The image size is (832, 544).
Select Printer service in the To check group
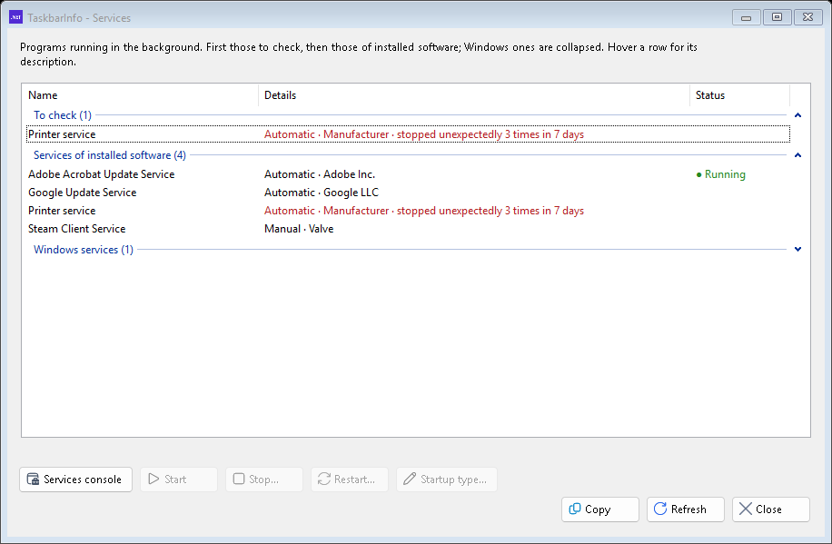(x=408, y=134)
